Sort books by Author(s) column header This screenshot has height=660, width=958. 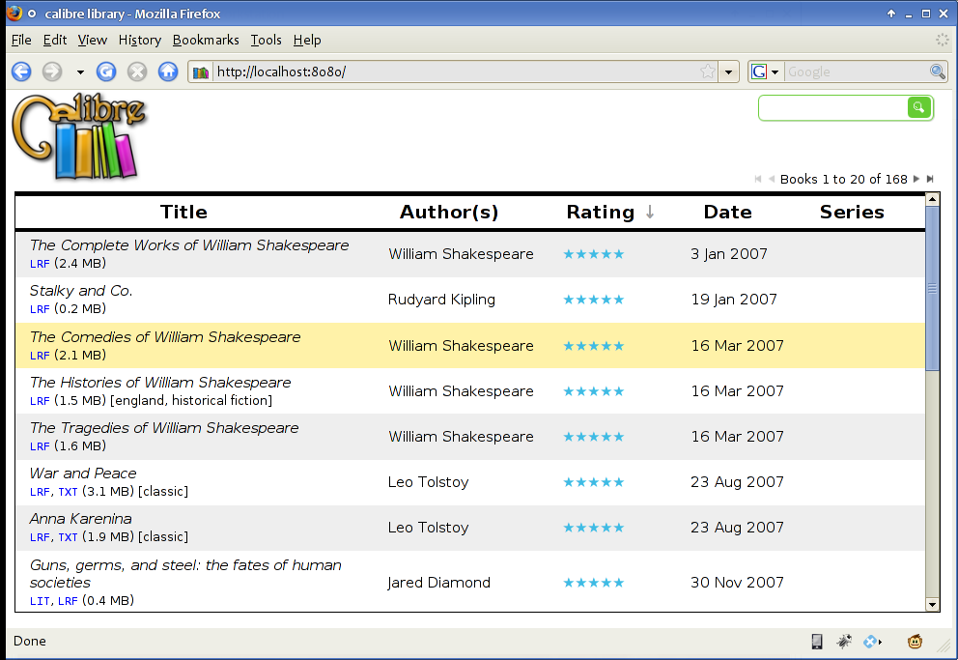449,212
